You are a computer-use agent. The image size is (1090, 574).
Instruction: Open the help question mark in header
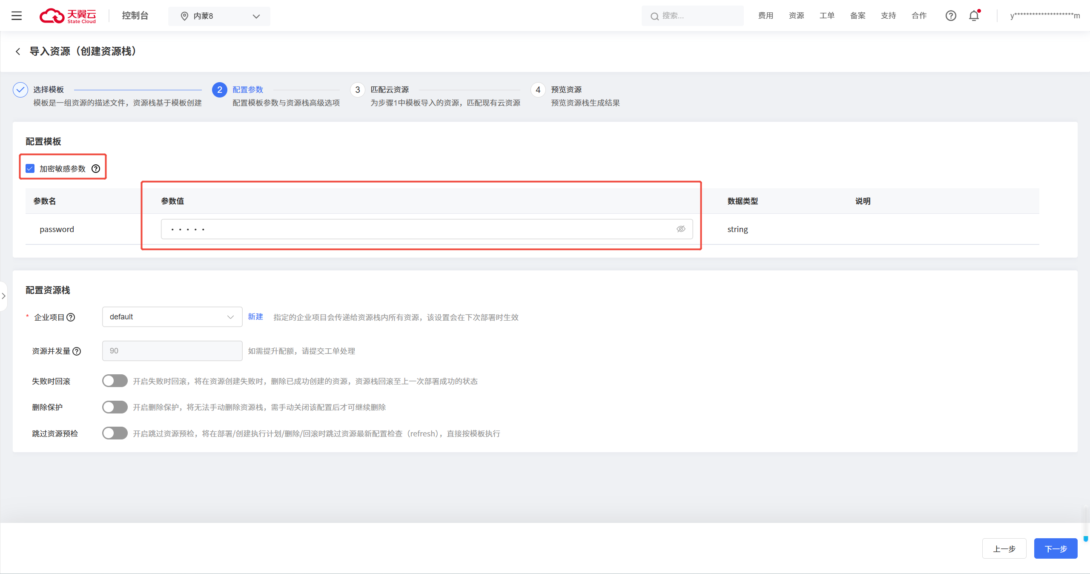pos(950,16)
